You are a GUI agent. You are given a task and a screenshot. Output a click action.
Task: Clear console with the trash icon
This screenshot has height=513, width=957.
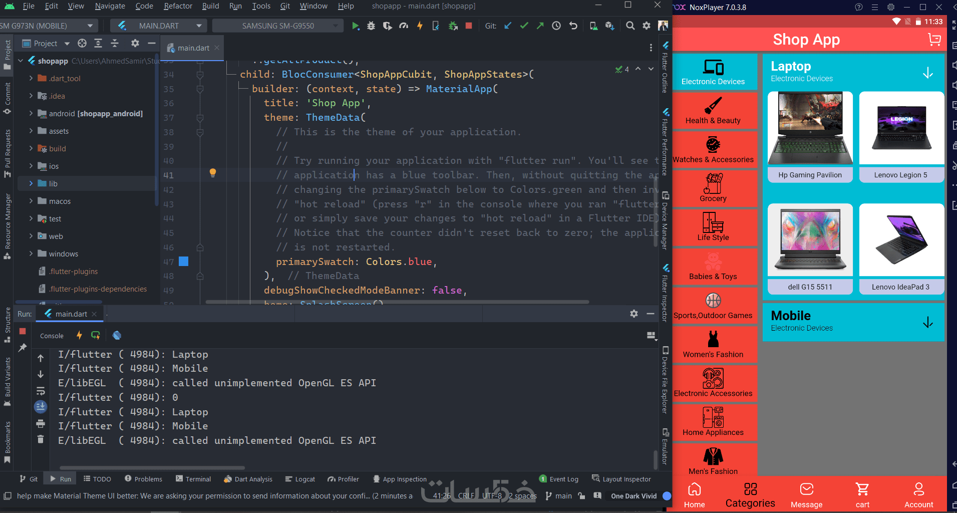tap(41, 439)
